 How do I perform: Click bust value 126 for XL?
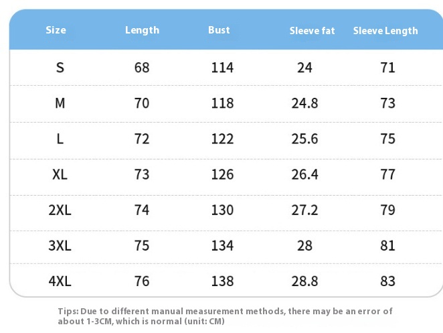pyautogui.click(x=222, y=174)
